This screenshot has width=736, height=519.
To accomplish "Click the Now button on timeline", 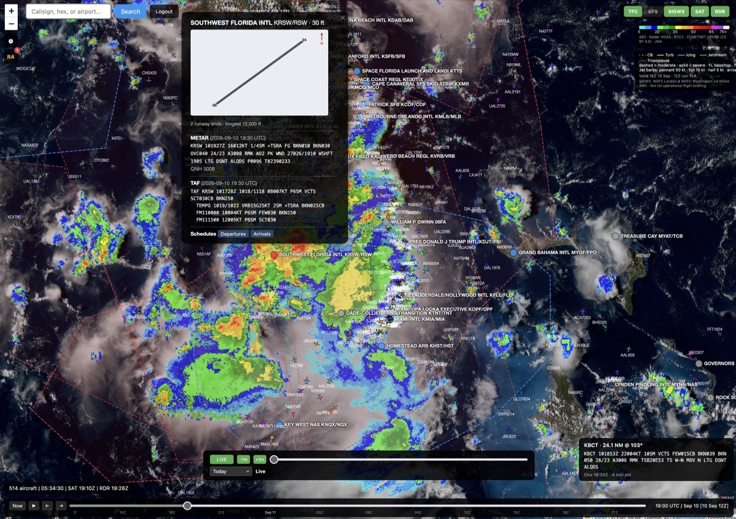I will coord(17,506).
